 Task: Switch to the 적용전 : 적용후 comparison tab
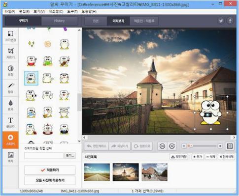pos(144,21)
